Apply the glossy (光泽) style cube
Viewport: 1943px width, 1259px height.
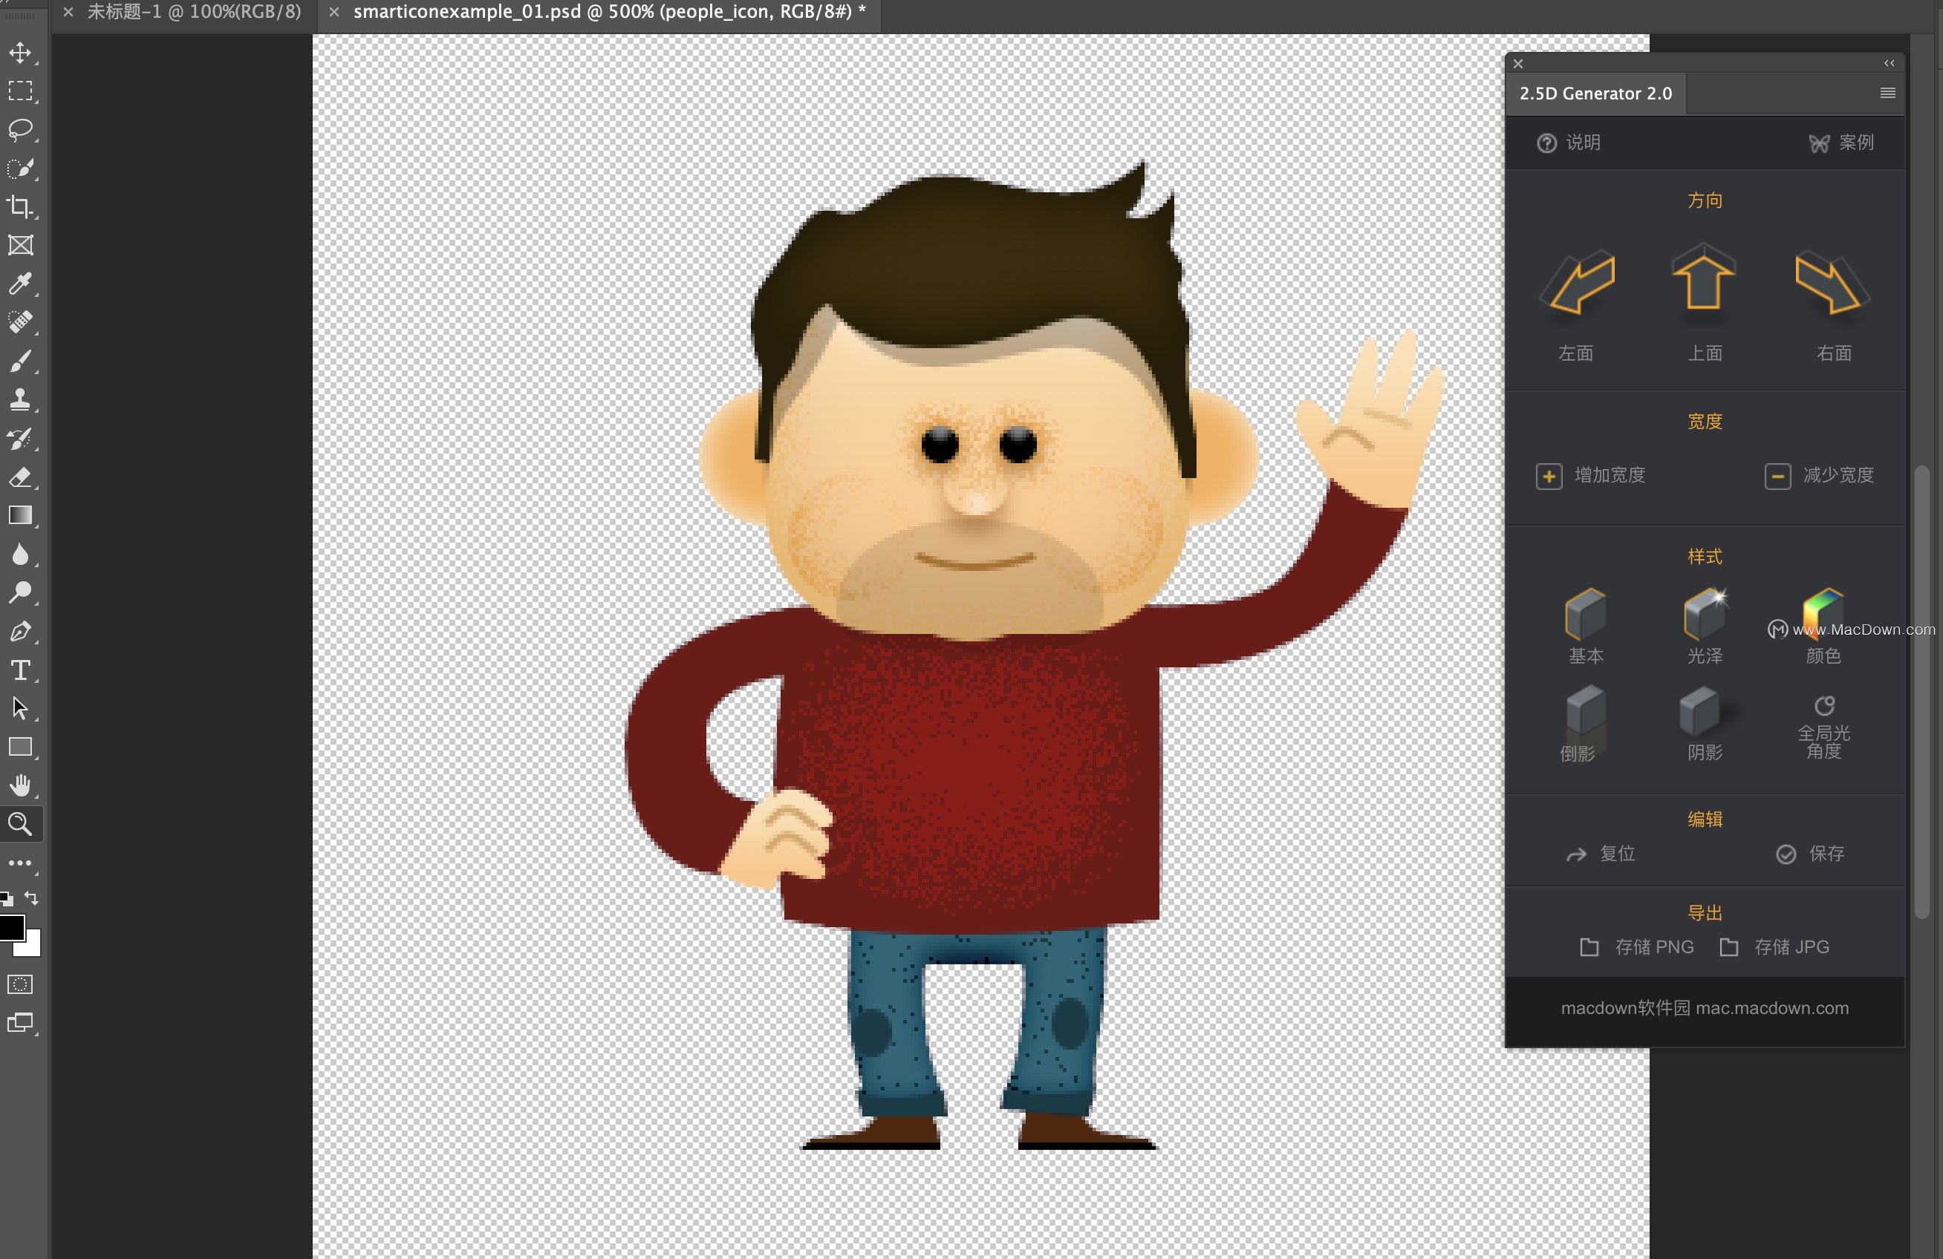pos(1705,614)
